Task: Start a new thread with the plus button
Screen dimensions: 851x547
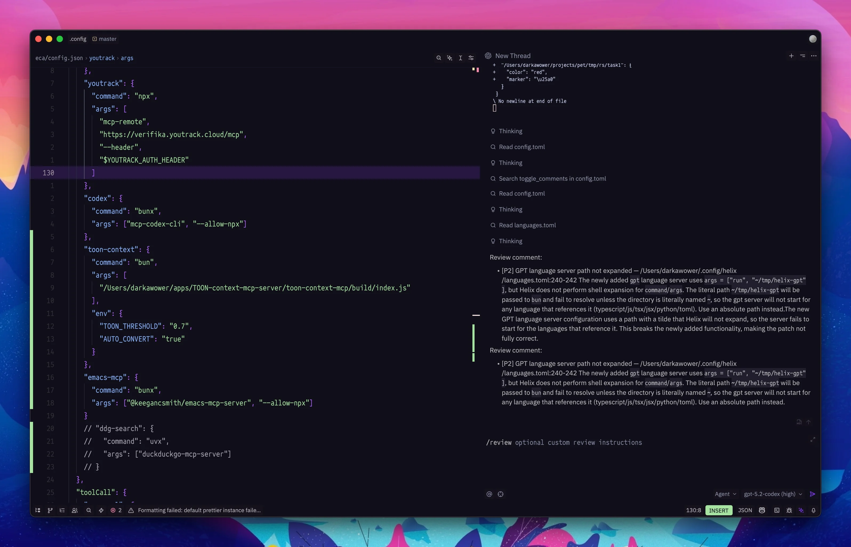Action: 791,56
